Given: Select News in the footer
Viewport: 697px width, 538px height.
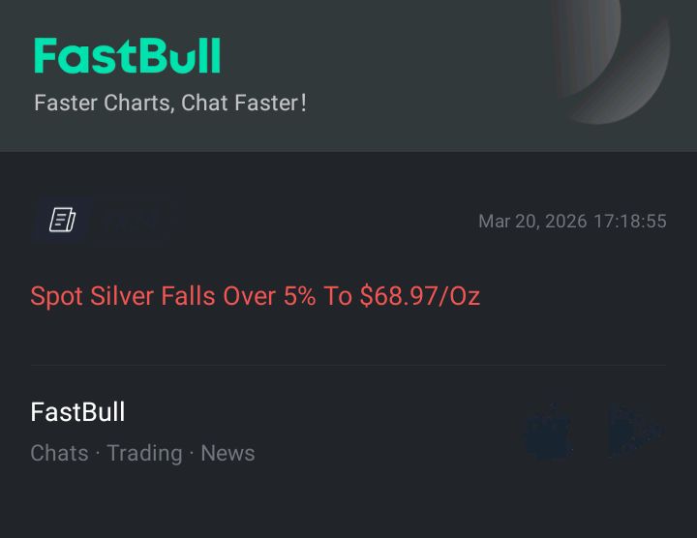Looking at the screenshot, I should 227,453.
